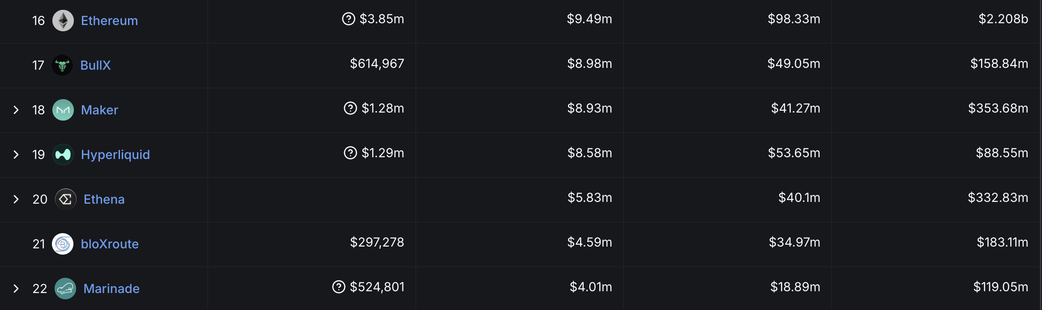The image size is (1042, 310).
Task: Click help icon beside Ethereum's $3.85m
Action: pos(348,19)
